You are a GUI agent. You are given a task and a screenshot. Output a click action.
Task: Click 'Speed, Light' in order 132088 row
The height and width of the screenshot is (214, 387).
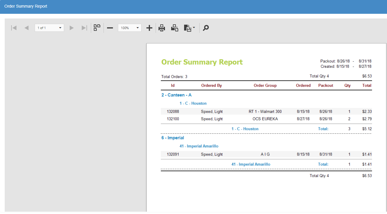[212, 112]
